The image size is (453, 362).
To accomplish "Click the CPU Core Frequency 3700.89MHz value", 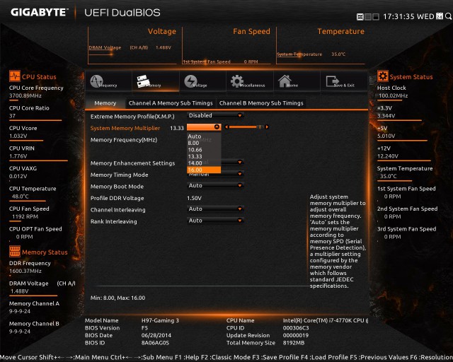I will (x=25, y=95).
